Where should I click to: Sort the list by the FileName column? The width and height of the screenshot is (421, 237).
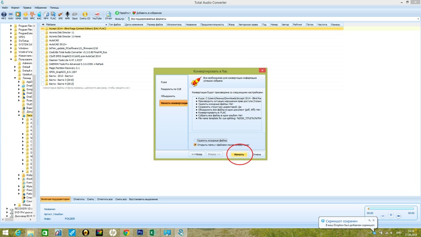click(x=76, y=25)
